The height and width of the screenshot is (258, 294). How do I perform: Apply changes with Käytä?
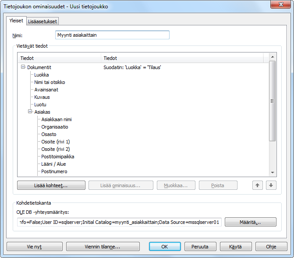(236, 246)
